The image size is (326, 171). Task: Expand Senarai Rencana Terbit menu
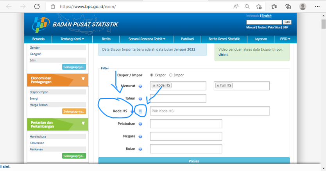(147, 39)
